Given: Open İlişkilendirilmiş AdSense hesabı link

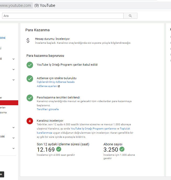Looking at the screenshot, I should (56, 82).
